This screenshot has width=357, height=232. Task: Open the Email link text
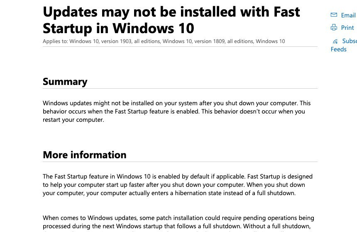348,15
